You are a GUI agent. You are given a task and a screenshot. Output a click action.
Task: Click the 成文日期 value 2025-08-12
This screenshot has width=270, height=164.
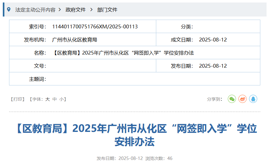pyautogui.click(x=213, y=40)
